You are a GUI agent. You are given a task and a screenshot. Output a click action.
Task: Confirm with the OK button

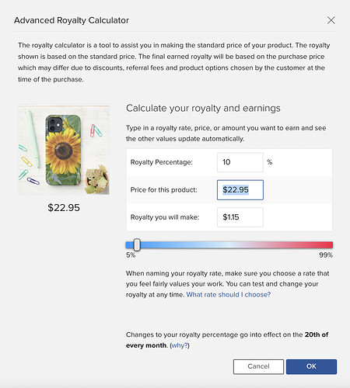coord(311,366)
